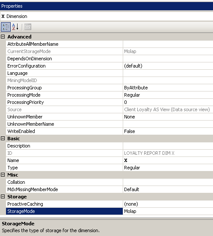This screenshot has width=213, height=236.
Task: Switch to Categorized view icon
Action: [x=6, y=27]
